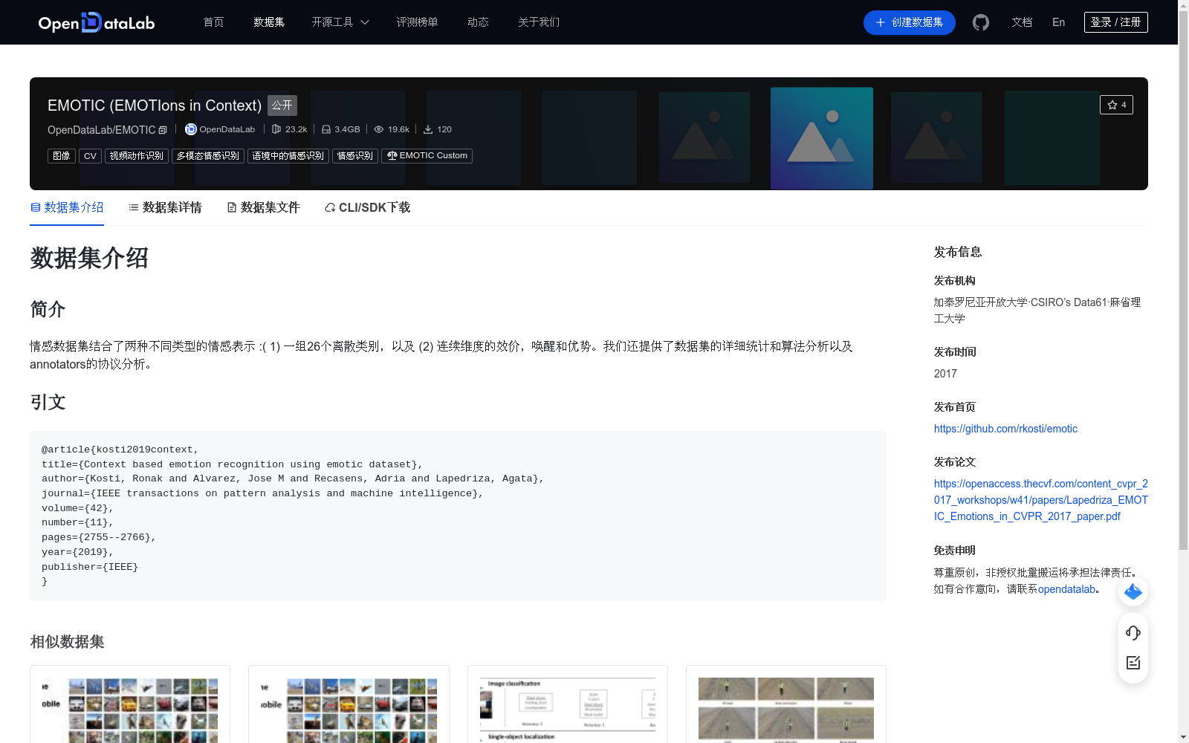
Task: Click the EMOTIC Custom license tag
Action: pos(427,156)
